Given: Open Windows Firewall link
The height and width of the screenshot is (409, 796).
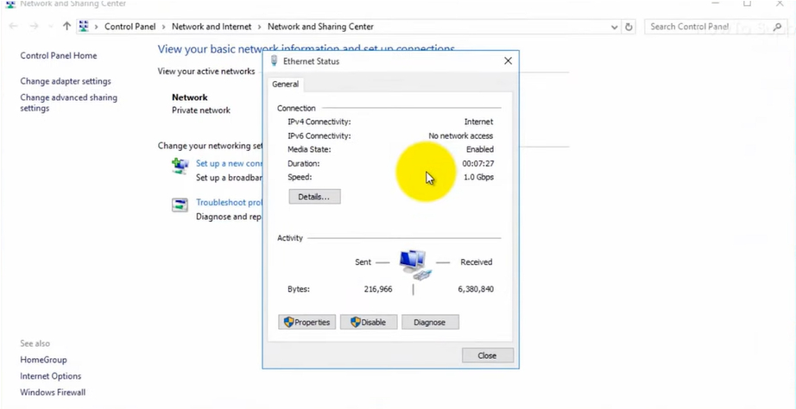Looking at the screenshot, I should (x=53, y=393).
